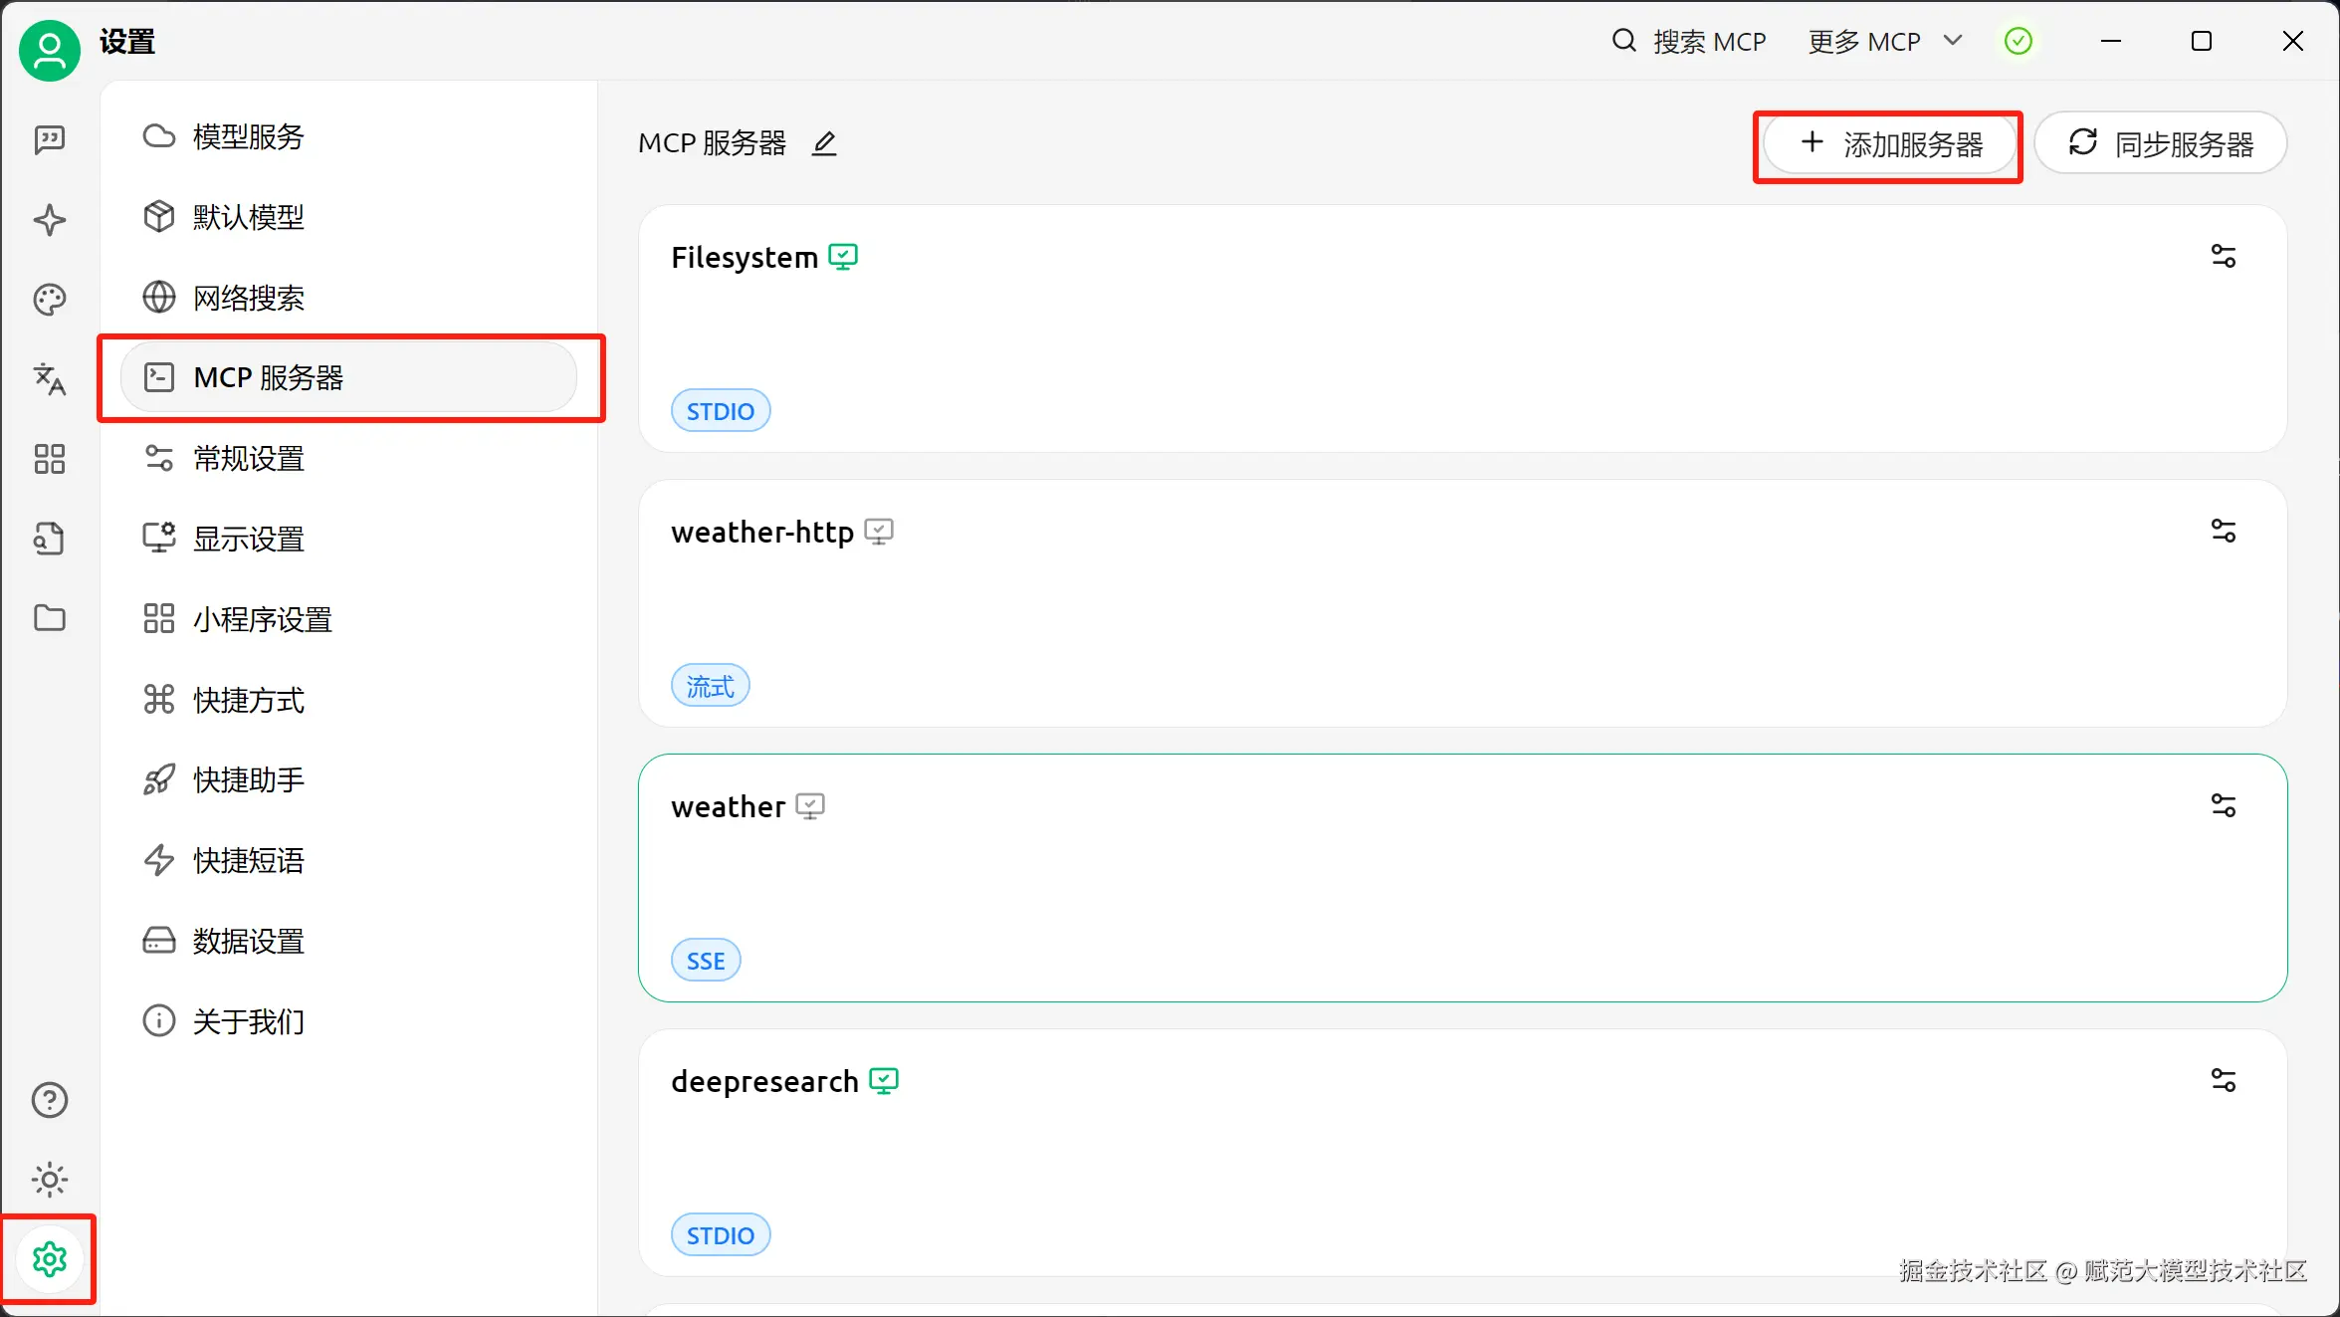This screenshot has height=1317, width=2340.
Task: Open the mini-programs grid icon in sidebar
Action: tap(50, 459)
